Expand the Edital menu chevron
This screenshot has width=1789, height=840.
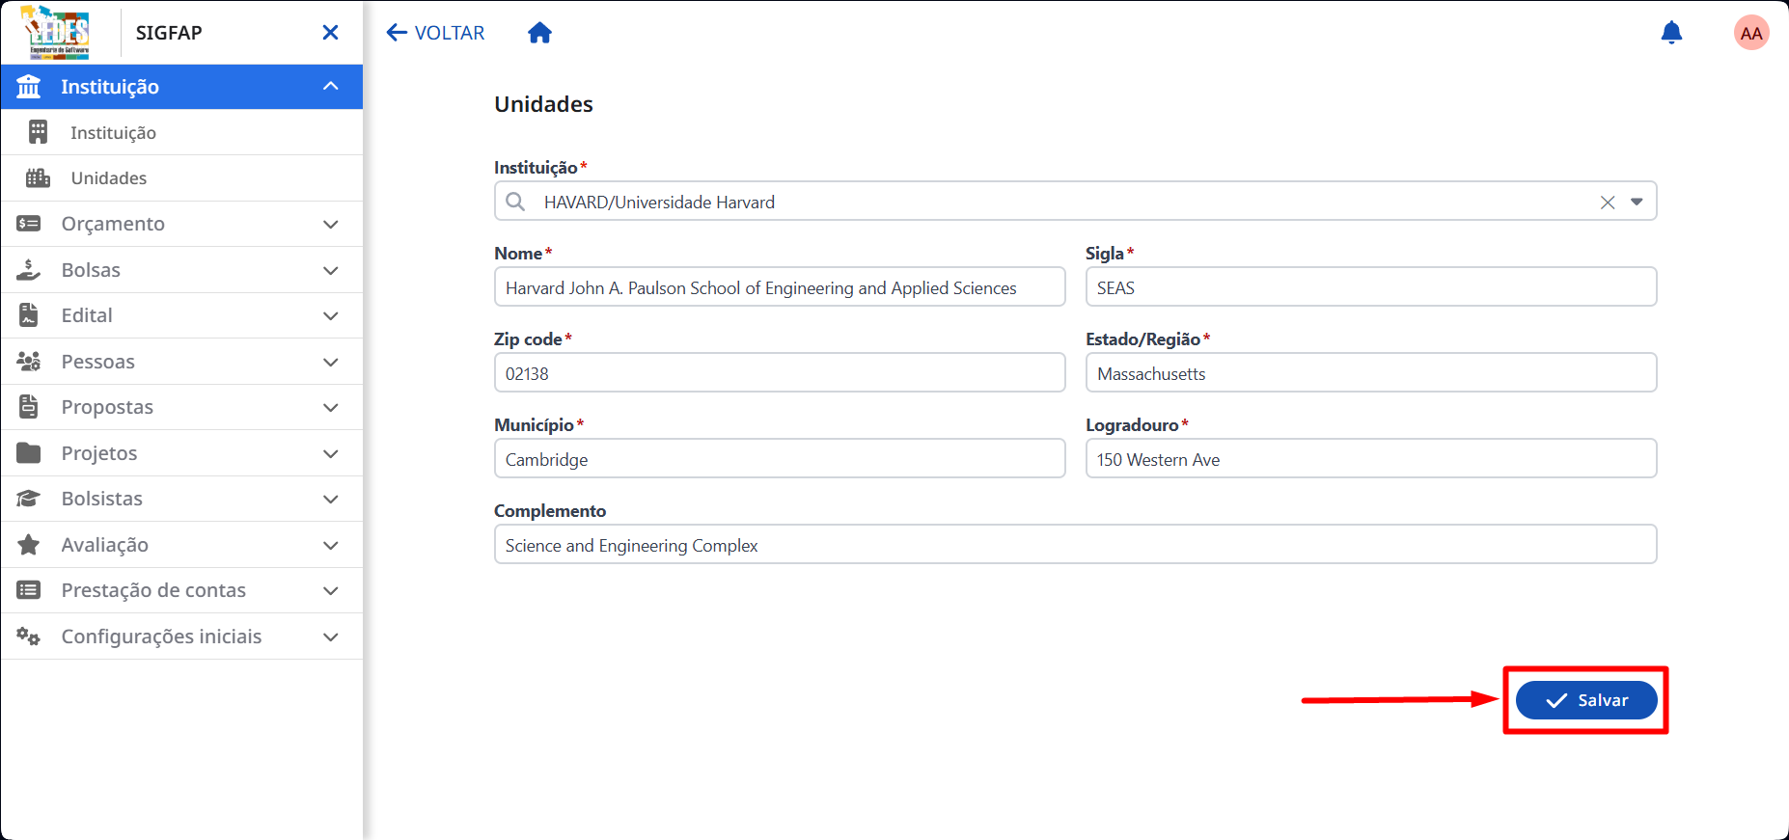[x=330, y=315]
